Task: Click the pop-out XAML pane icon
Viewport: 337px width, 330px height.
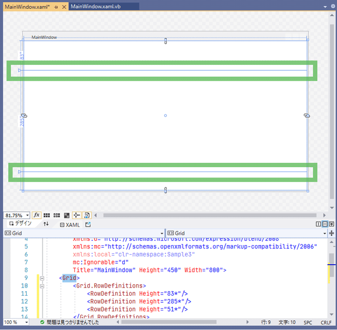Action: click(x=88, y=224)
